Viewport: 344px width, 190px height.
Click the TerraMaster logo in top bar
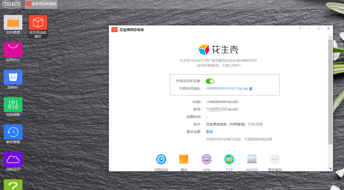(x=11, y=4)
